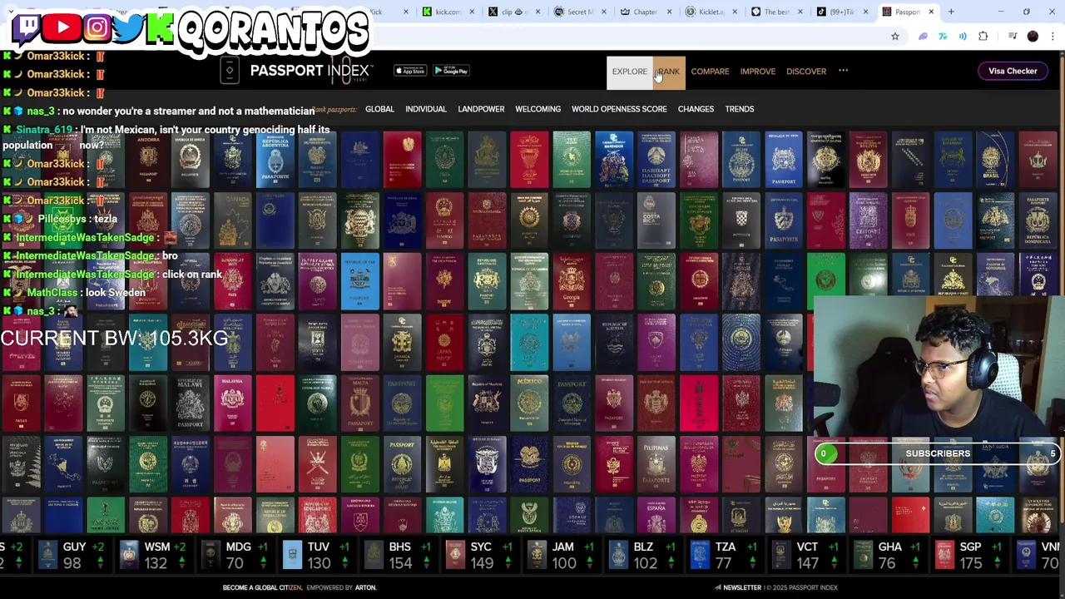
Task: Close the Passport browser tab
Action: [931, 12]
